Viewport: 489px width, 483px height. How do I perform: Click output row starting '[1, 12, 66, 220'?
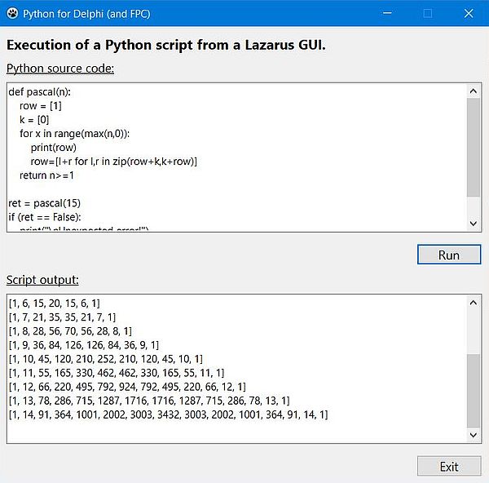(127, 387)
